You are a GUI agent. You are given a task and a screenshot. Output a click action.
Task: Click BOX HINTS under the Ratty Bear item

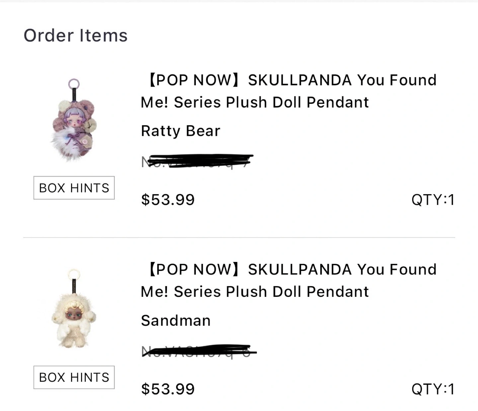[x=74, y=188]
